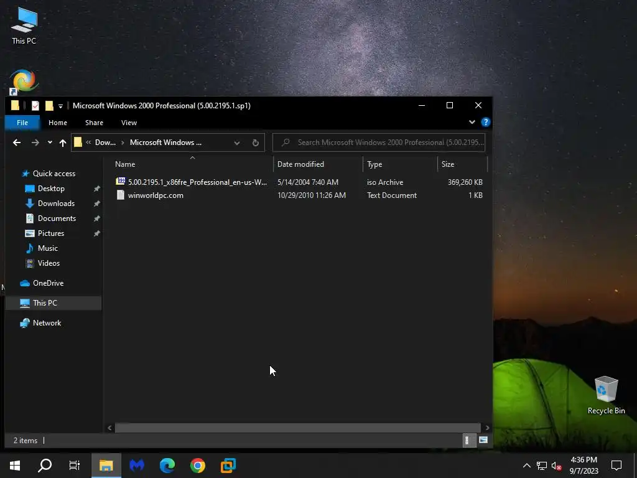Select the winworldpc.com text file icon

[120, 195]
